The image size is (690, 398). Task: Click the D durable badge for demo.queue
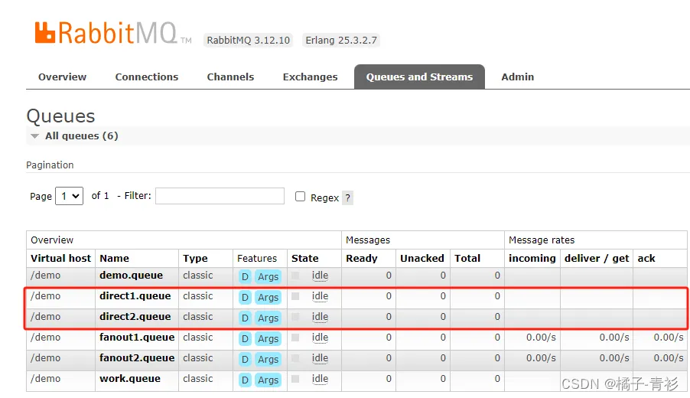coord(245,277)
